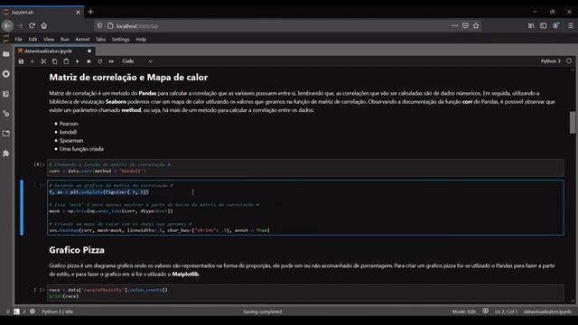Open the Tabs menu

pyautogui.click(x=100, y=40)
